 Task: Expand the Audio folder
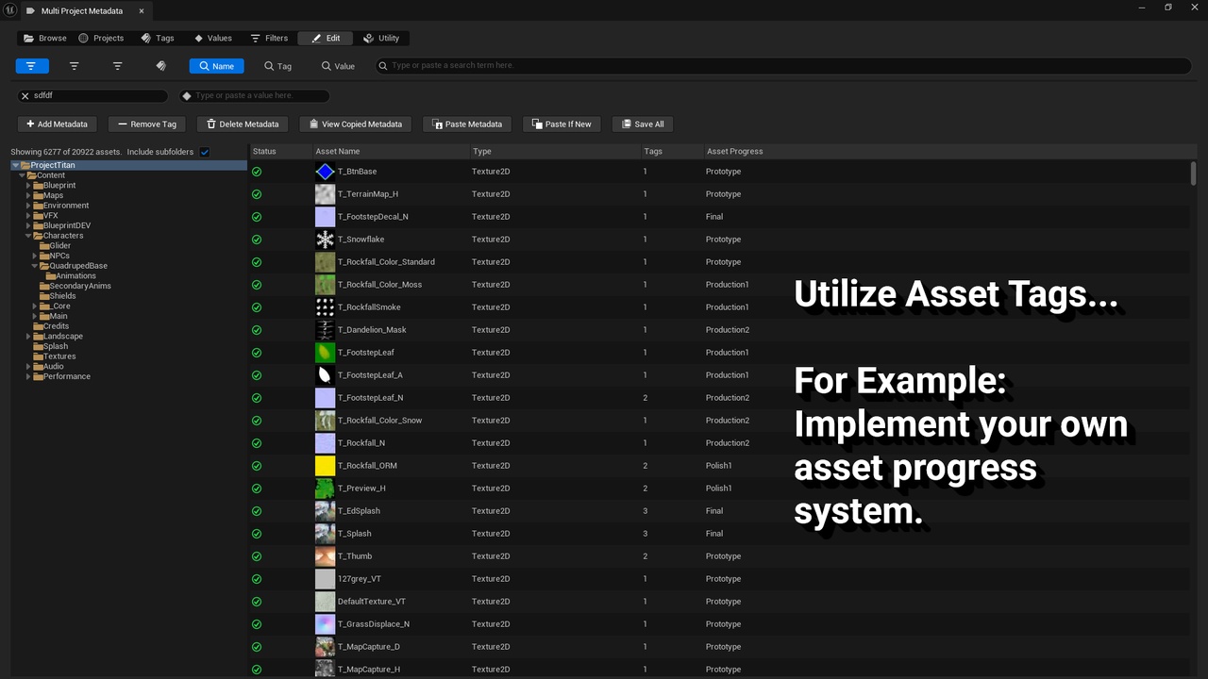click(x=28, y=367)
